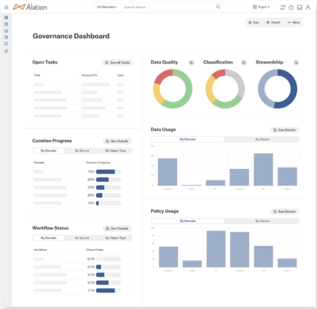This screenshot has height=309, width=317.
Task: Star this Governance Dashboard
Action: click(254, 22)
